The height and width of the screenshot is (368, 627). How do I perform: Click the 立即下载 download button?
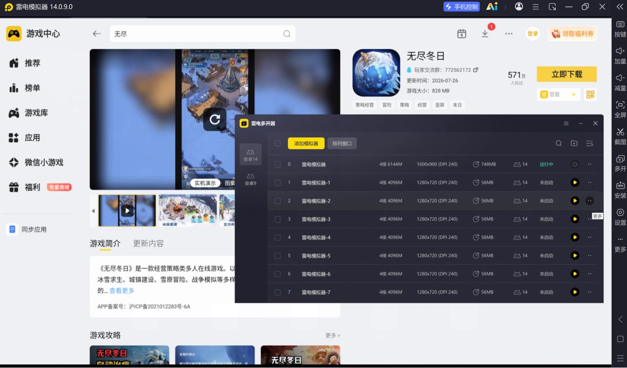567,74
